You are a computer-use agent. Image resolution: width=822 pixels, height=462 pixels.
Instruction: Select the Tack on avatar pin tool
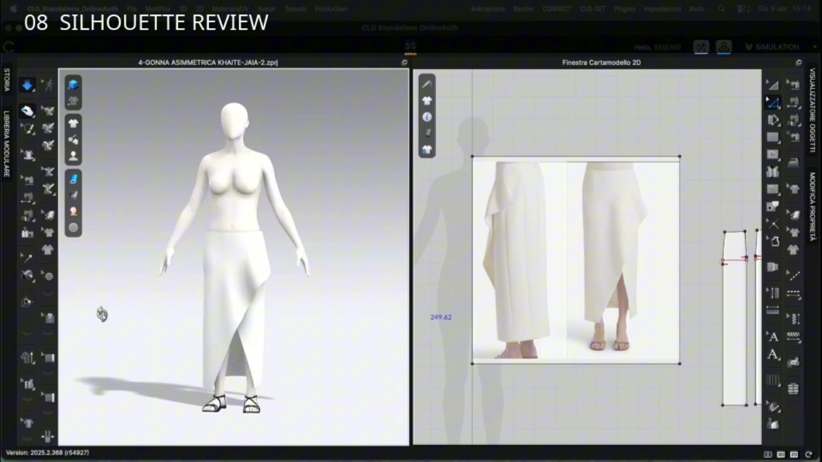(x=27, y=258)
